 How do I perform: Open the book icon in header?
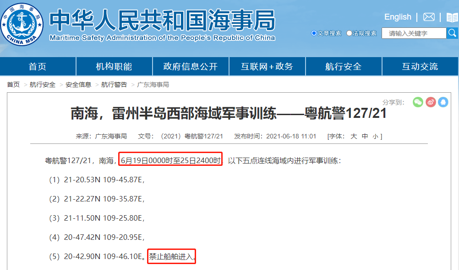(x=452, y=17)
